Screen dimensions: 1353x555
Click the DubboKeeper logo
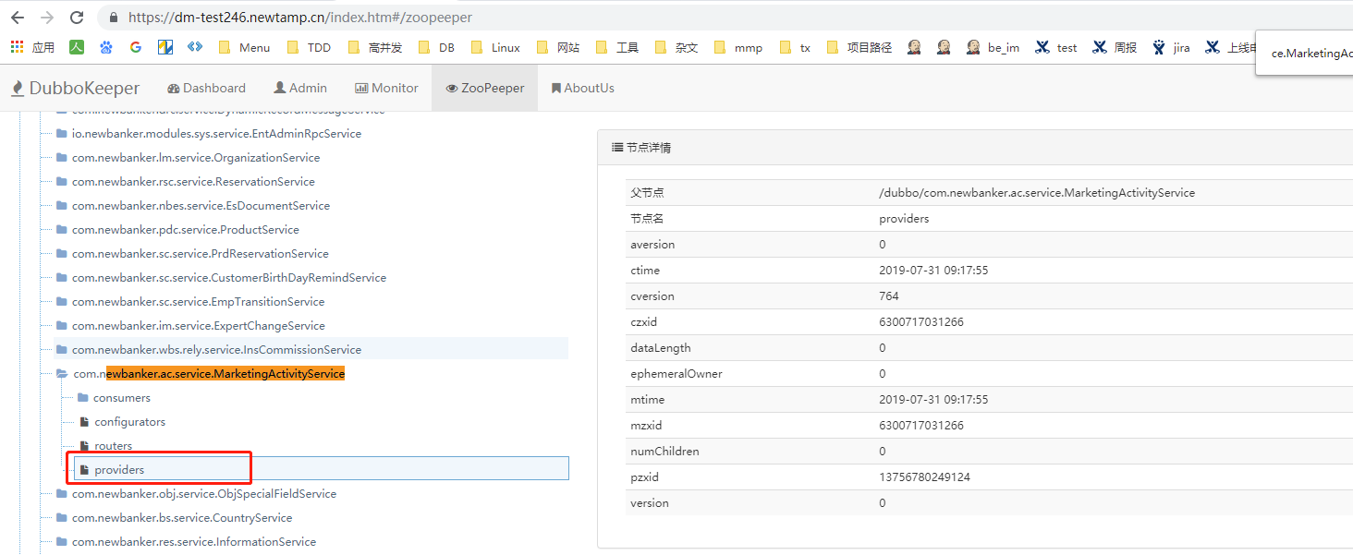pyautogui.click(x=76, y=89)
